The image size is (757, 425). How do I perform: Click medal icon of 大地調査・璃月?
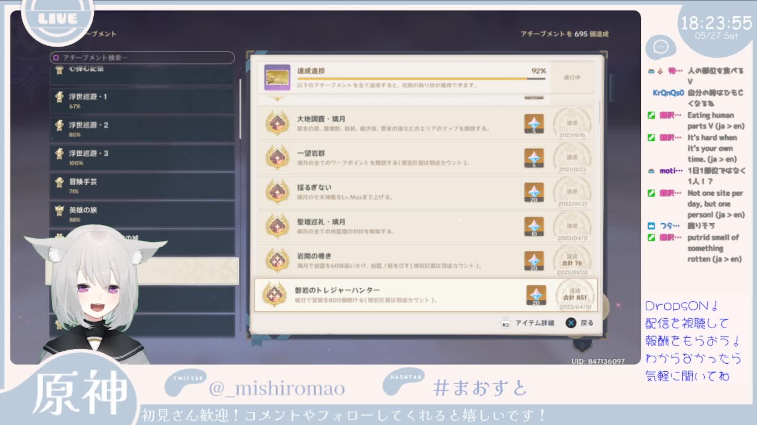point(278,123)
